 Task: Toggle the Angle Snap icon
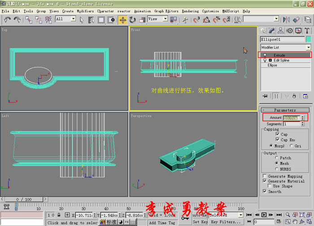pyautogui.click(x=206, y=20)
